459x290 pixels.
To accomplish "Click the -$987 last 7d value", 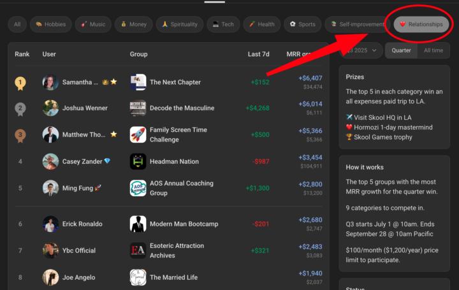I will [x=261, y=161].
